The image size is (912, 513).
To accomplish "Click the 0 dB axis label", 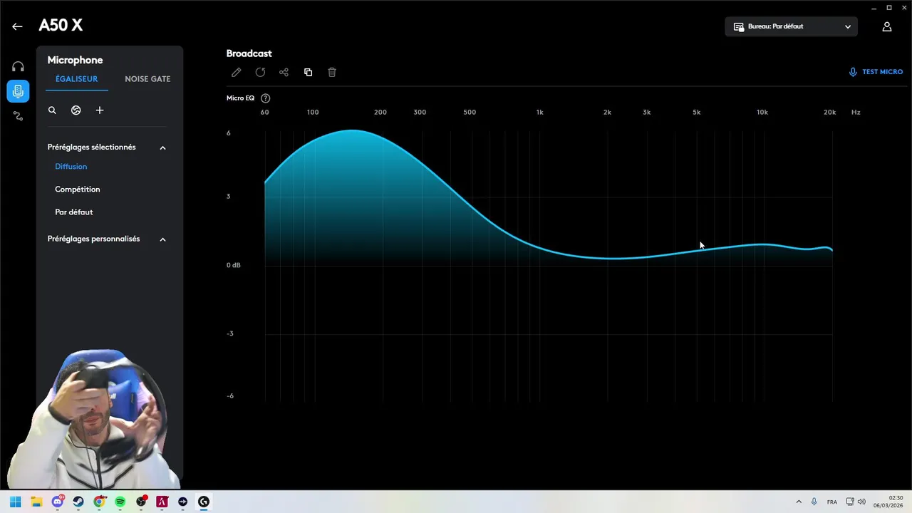I will click(x=234, y=265).
